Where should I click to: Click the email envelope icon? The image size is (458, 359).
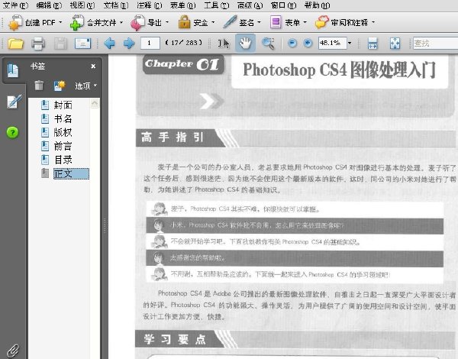82,44
